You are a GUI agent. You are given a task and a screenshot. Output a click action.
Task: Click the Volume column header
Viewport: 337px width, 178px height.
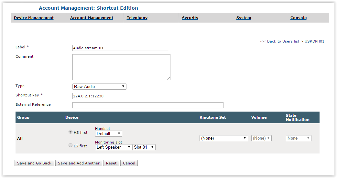click(259, 117)
